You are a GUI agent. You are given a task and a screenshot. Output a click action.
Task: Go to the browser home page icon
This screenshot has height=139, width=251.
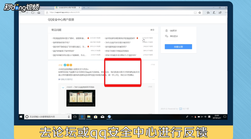click(x=39, y=13)
